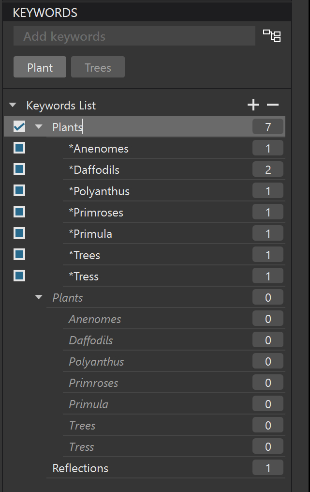Click the minus icon to remove keyword
The height and width of the screenshot is (492, 310).
point(273,105)
